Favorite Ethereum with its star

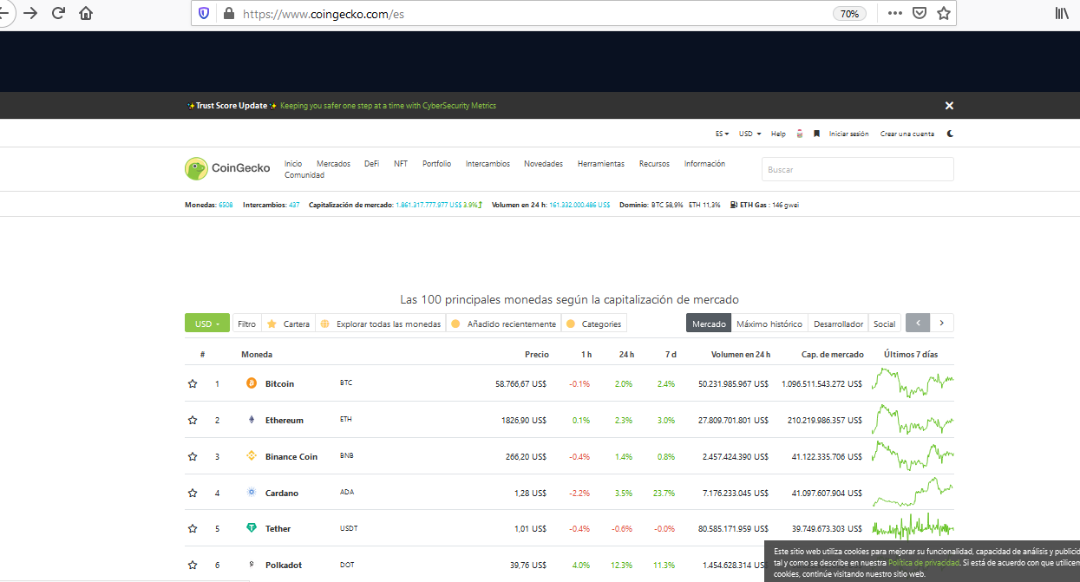pyautogui.click(x=193, y=420)
